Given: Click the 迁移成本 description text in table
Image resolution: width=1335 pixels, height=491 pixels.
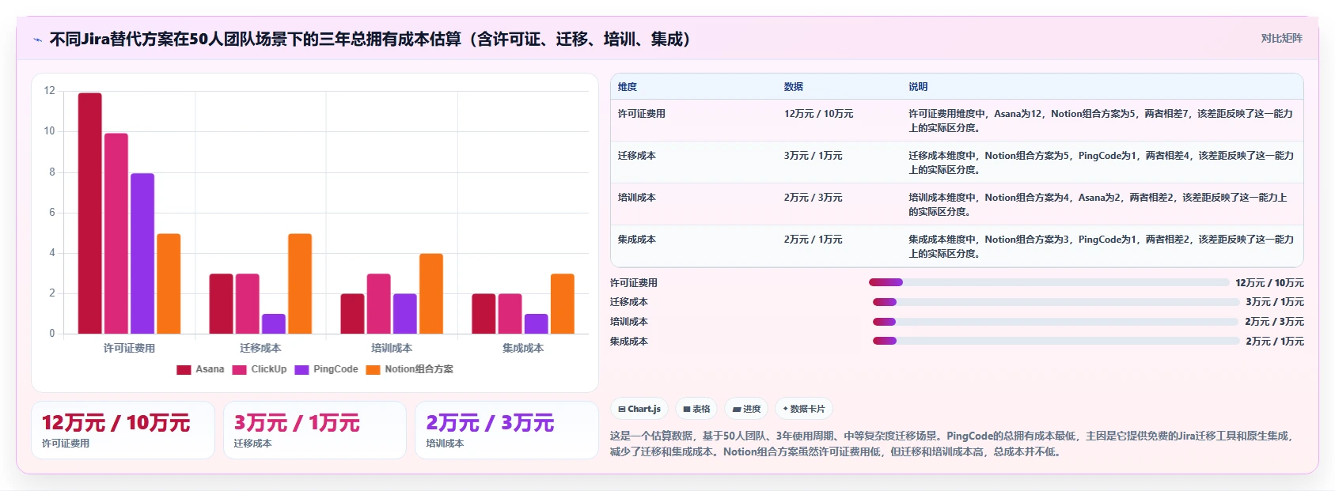Looking at the screenshot, I should [1101, 162].
